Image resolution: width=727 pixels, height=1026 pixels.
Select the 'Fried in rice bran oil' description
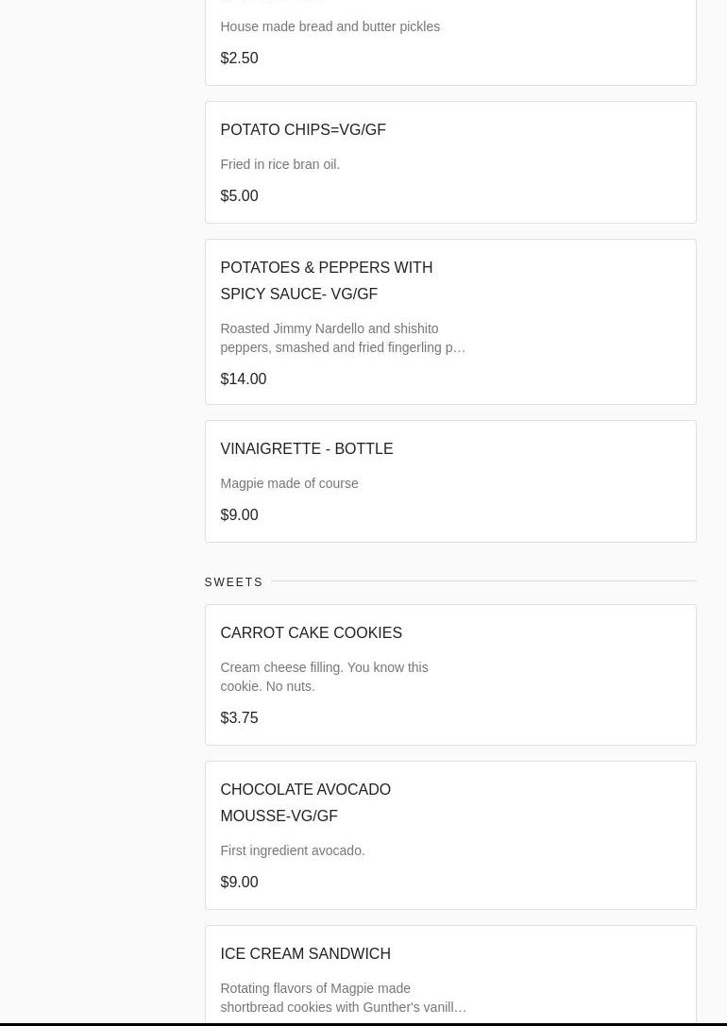pos(279,164)
